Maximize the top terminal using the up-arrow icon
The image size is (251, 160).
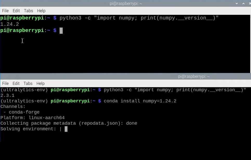243,3
